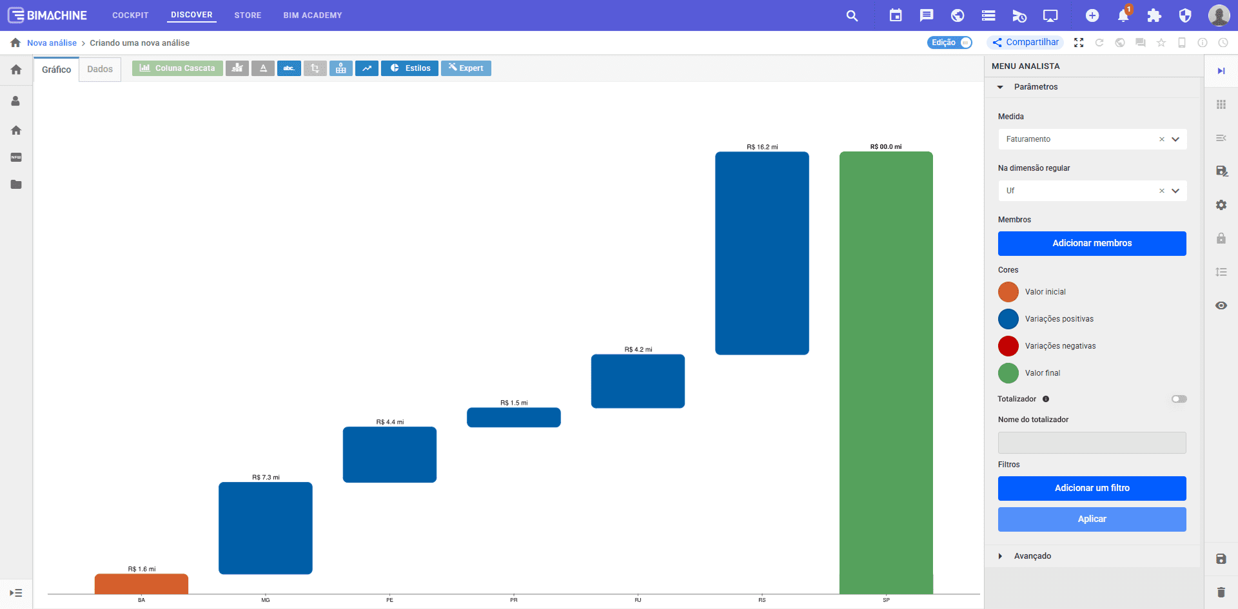This screenshot has width=1238, height=609.
Task: Click the calendar icon in top bar
Action: [x=896, y=15]
